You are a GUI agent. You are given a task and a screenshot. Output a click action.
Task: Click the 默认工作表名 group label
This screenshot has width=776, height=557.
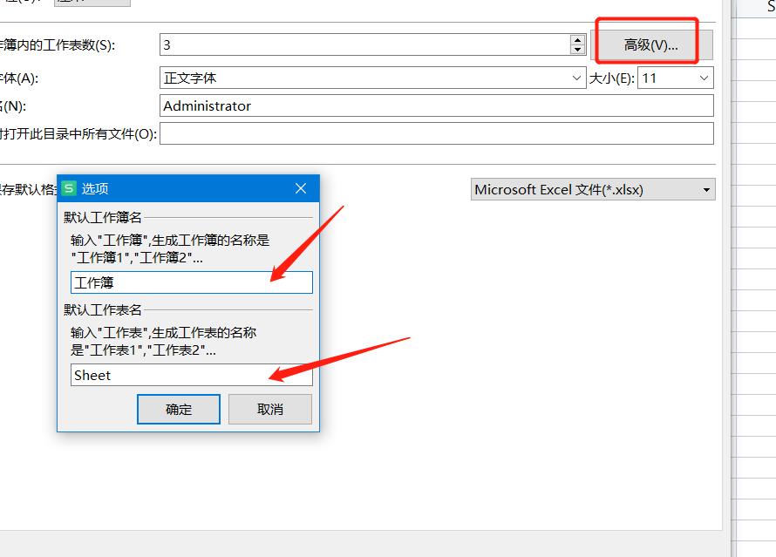[100, 309]
